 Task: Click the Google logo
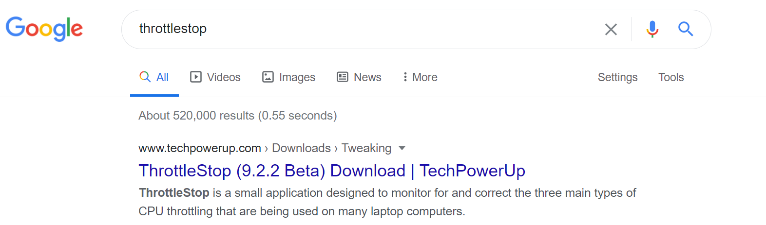click(x=44, y=29)
